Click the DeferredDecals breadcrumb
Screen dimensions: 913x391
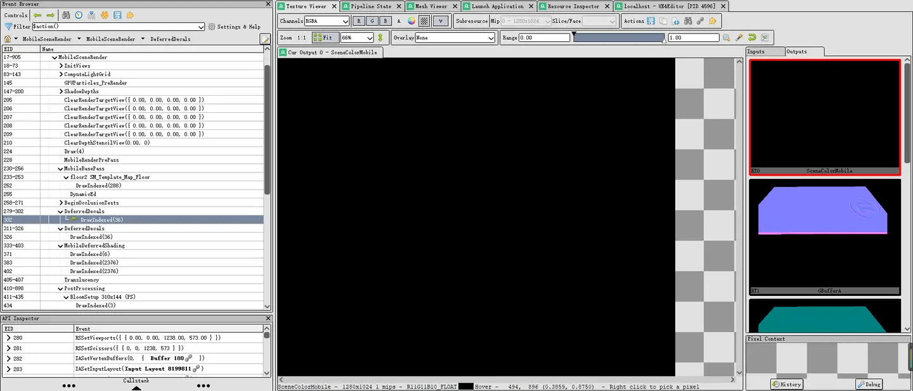(170, 39)
